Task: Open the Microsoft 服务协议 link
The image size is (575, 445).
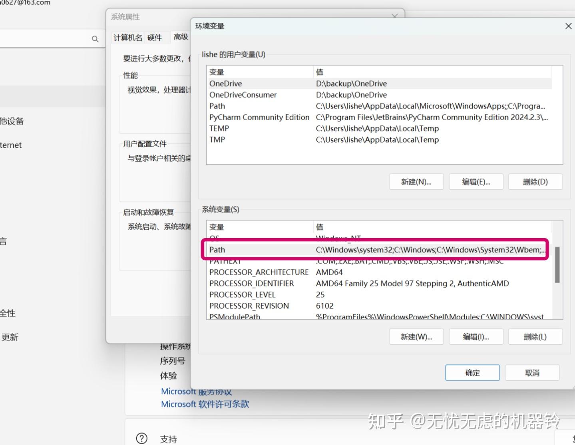Action: (195, 391)
